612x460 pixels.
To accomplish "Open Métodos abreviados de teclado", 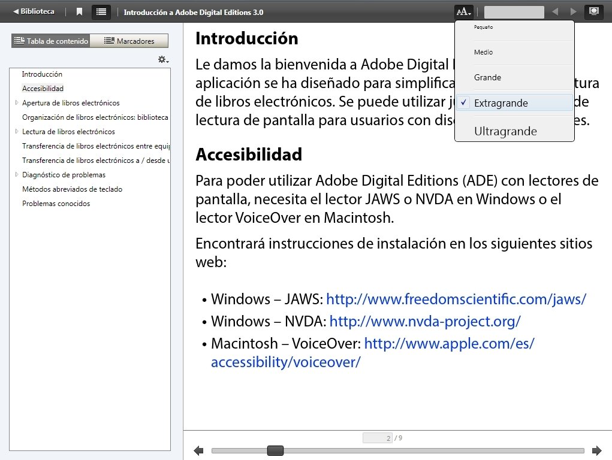I will pos(72,189).
